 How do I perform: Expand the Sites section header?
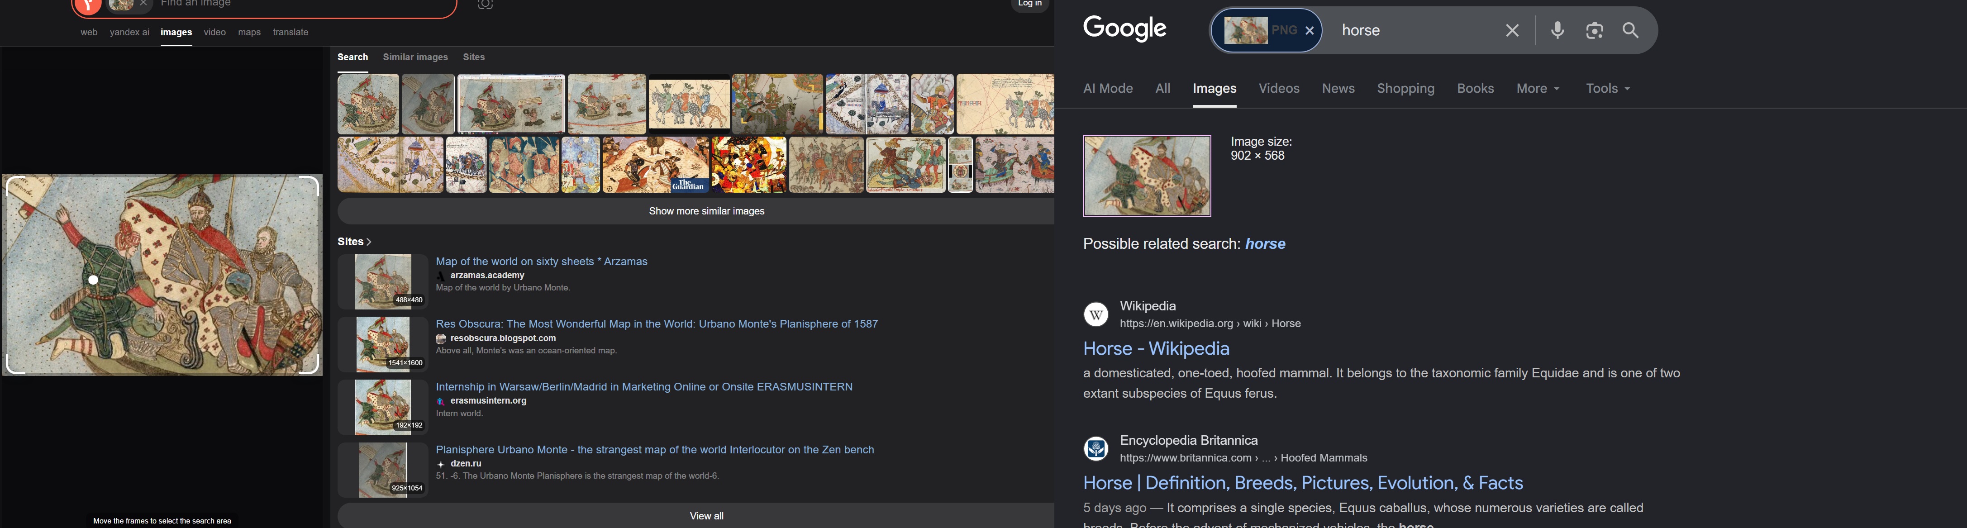[x=354, y=242]
